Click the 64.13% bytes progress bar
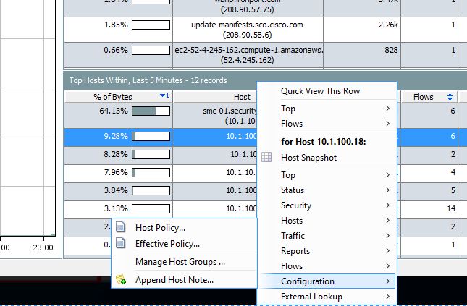This screenshot has width=467, height=306. 151,111
